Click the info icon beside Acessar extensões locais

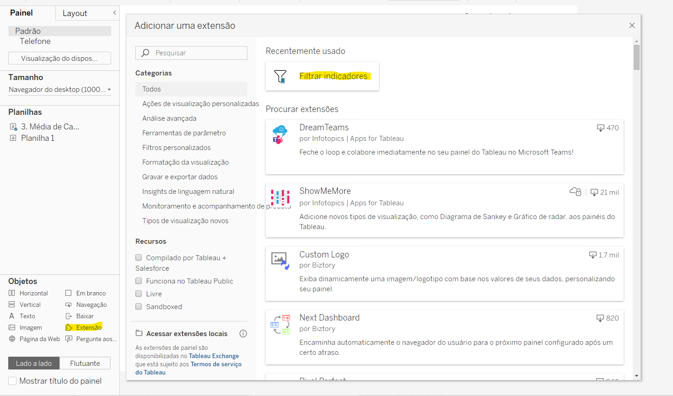pyautogui.click(x=243, y=334)
